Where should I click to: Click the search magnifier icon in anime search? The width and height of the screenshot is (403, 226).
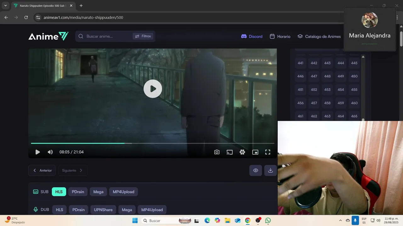[x=81, y=36]
